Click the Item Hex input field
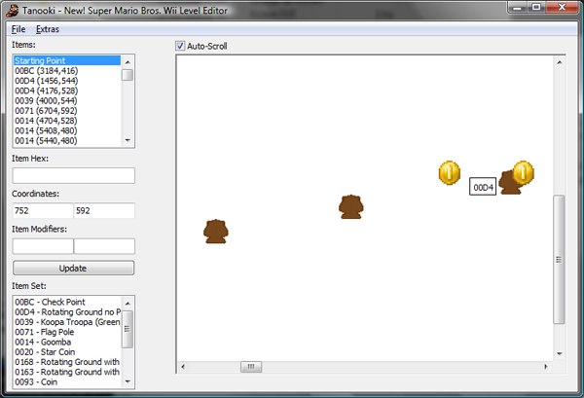 (73, 175)
